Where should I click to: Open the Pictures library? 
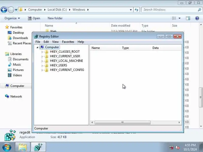click(18, 70)
